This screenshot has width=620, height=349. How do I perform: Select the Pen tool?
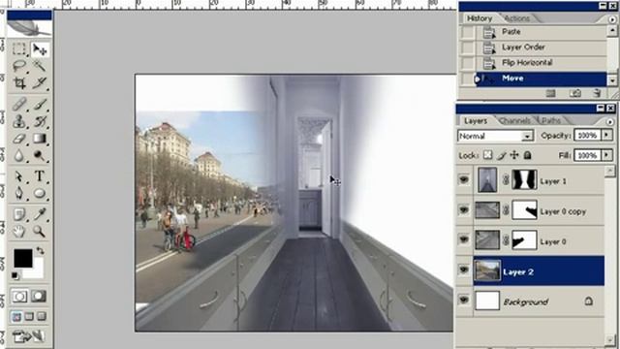[x=18, y=193]
